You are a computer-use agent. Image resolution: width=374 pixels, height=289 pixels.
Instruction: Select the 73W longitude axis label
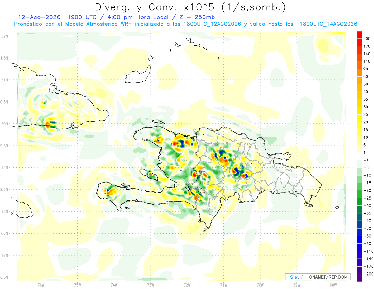point(151,285)
